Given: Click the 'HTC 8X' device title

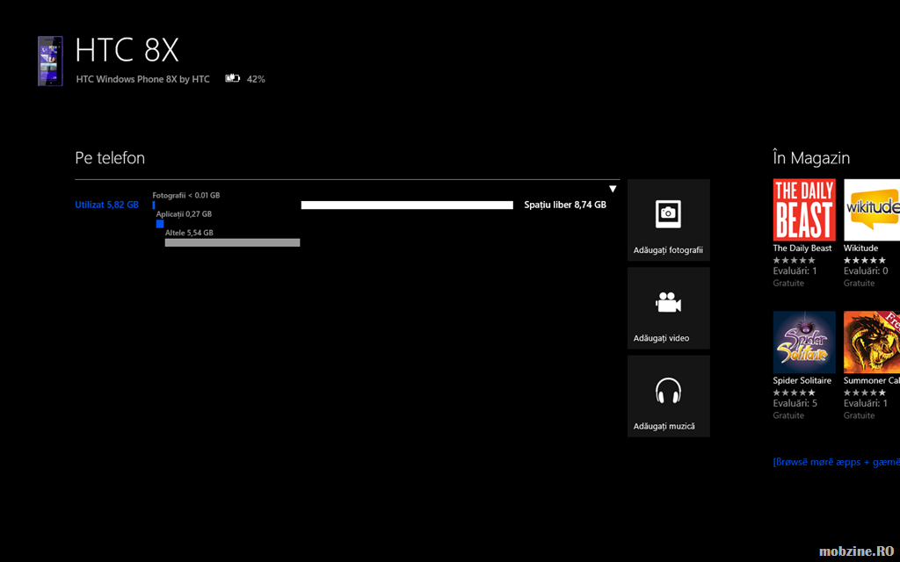Looking at the screenshot, I should 127,50.
